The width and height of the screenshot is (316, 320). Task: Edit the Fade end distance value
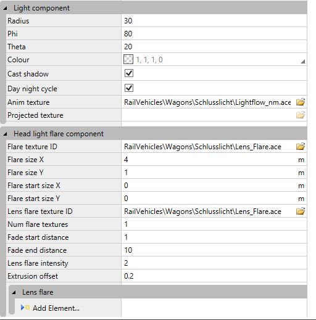click(214, 250)
